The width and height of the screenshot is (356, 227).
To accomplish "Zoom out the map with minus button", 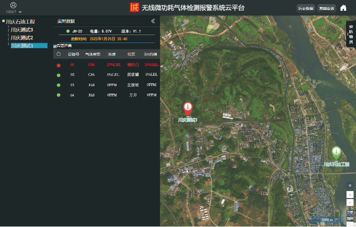I will coord(350,202).
